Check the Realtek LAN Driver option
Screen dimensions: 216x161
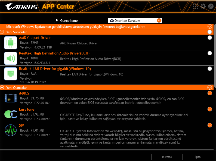(x=210, y=69)
